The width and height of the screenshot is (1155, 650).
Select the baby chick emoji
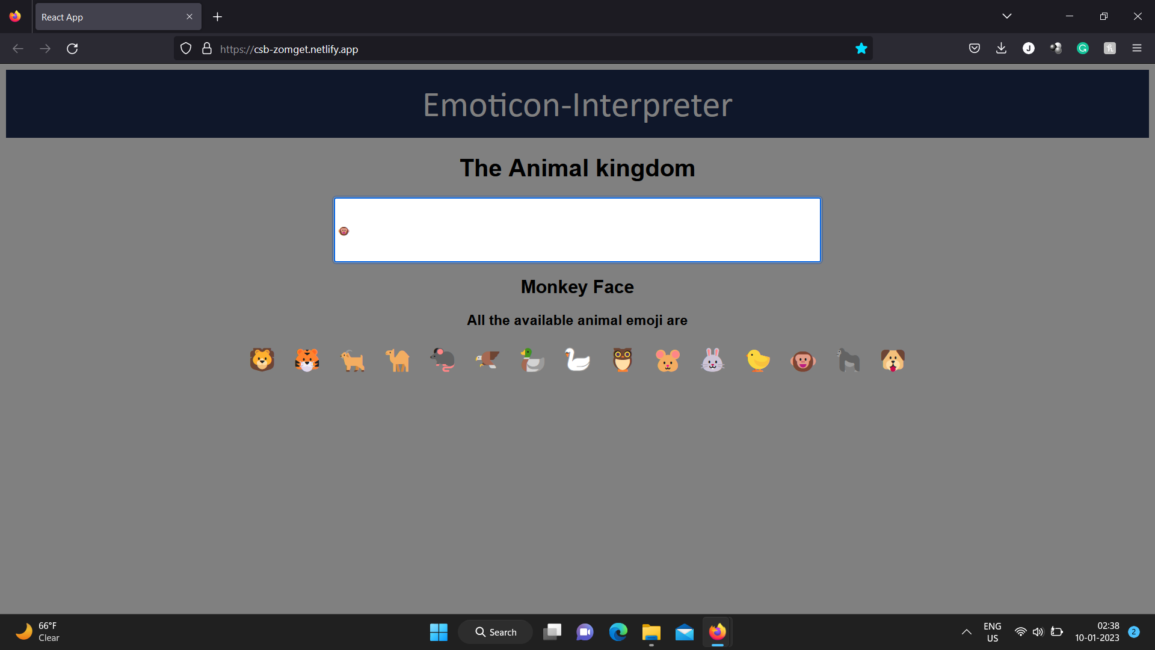758,360
